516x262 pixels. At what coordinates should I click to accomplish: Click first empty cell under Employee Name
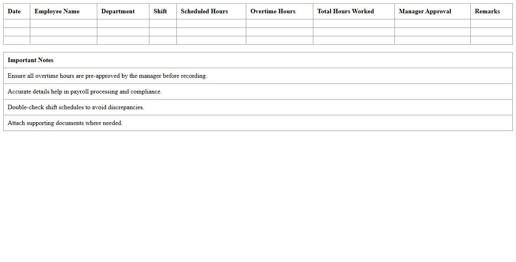pyautogui.click(x=63, y=23)
